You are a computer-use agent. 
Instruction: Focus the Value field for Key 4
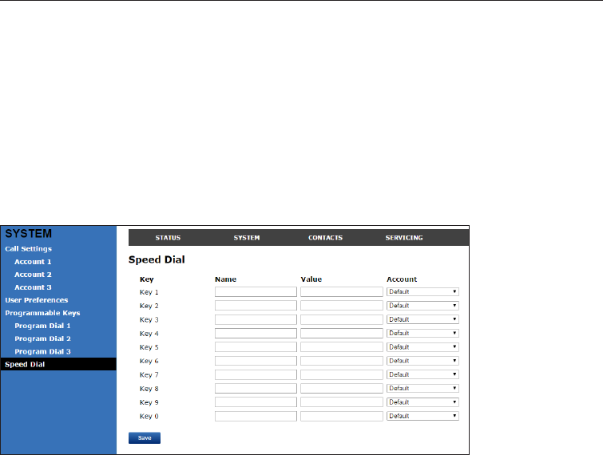coord(342,333)
